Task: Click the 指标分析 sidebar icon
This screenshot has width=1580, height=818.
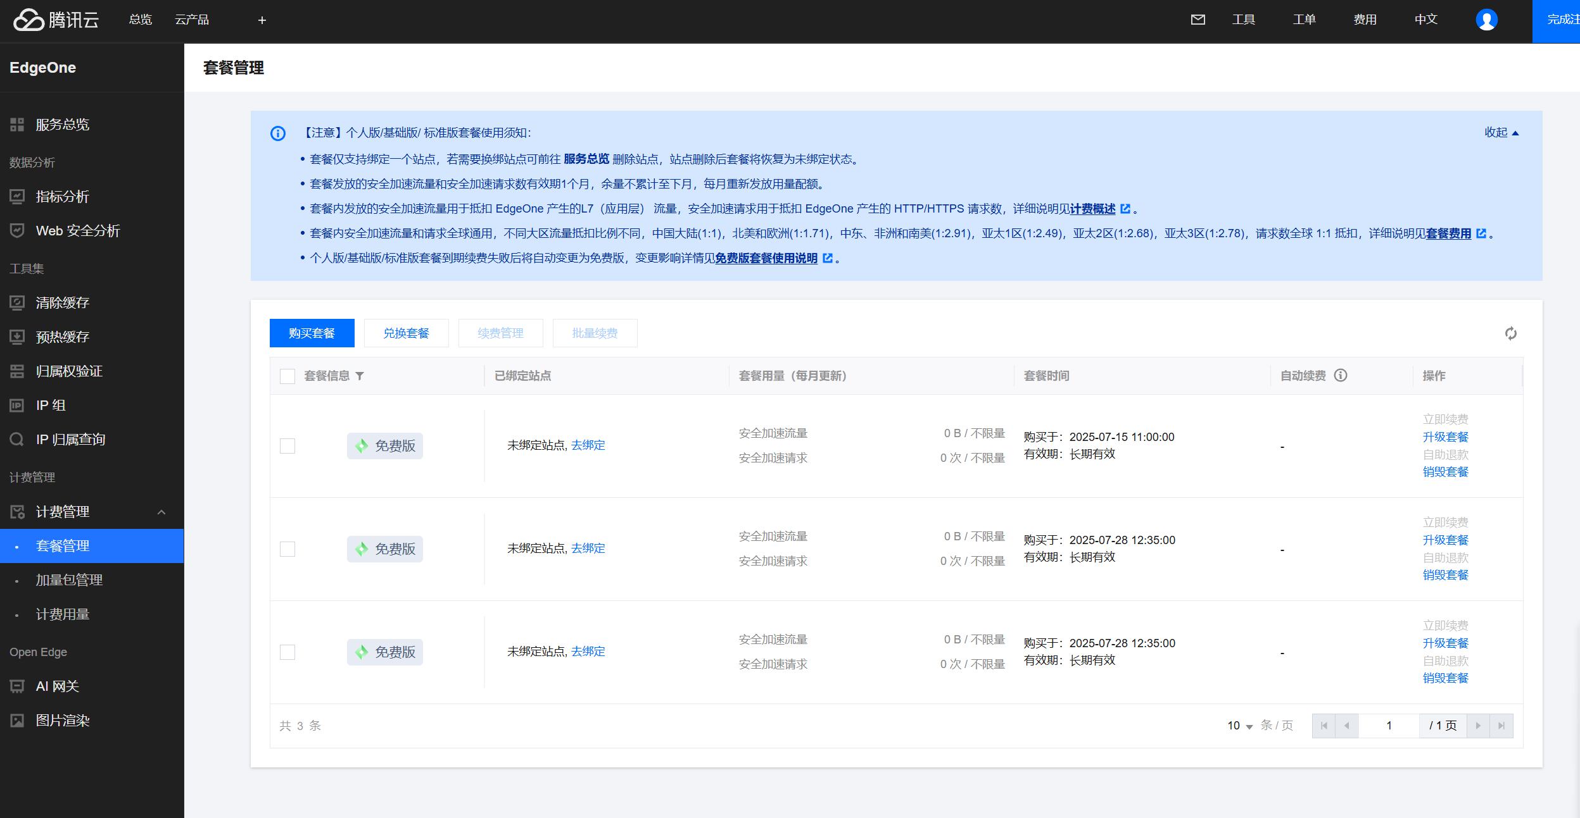Action: pyautogui.click(x=17, y=197)
